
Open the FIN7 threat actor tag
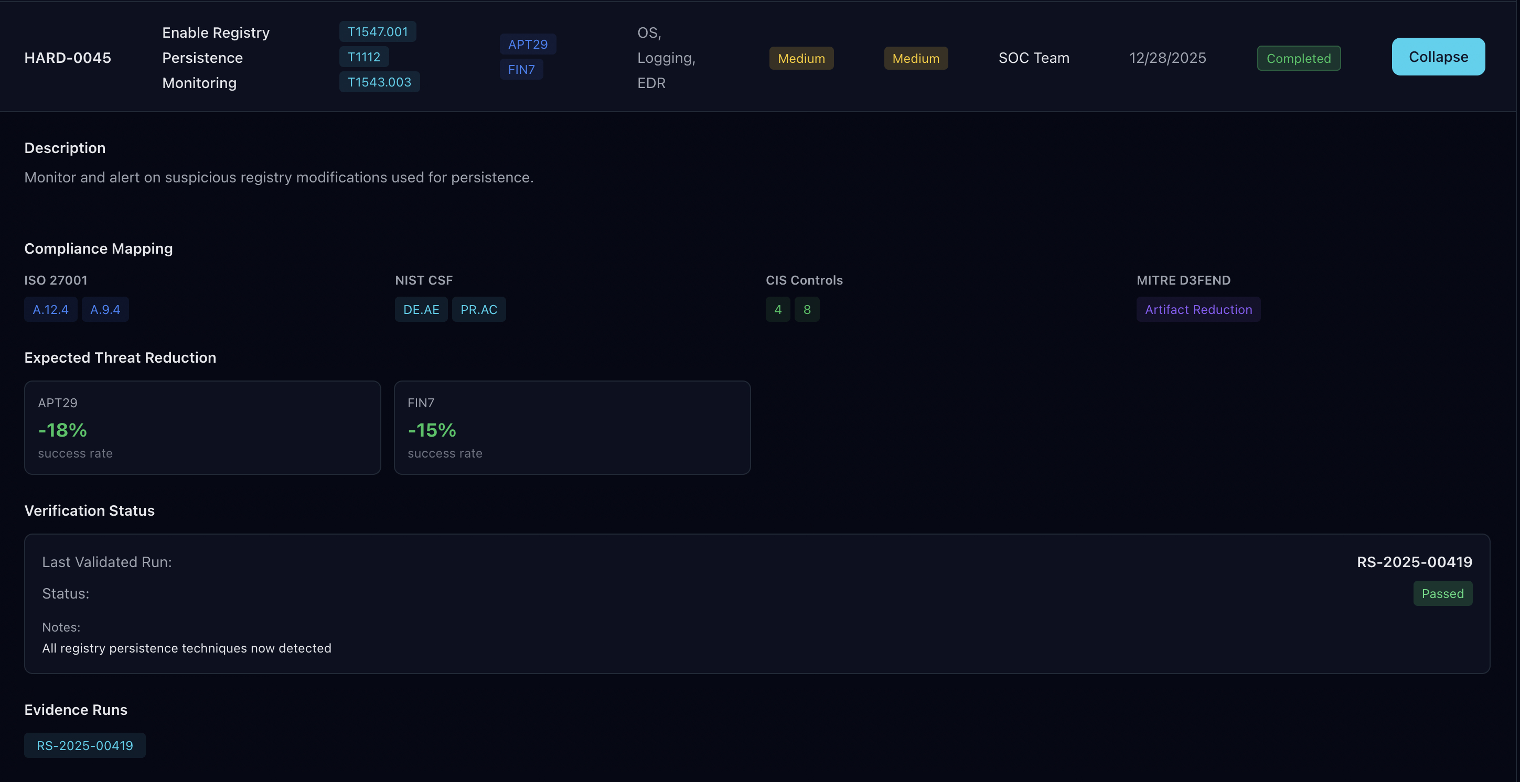coord(521,69)
